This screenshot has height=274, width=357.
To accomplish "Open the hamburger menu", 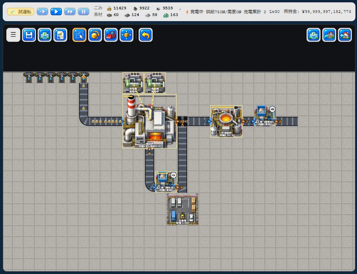I will click(13, 35).
